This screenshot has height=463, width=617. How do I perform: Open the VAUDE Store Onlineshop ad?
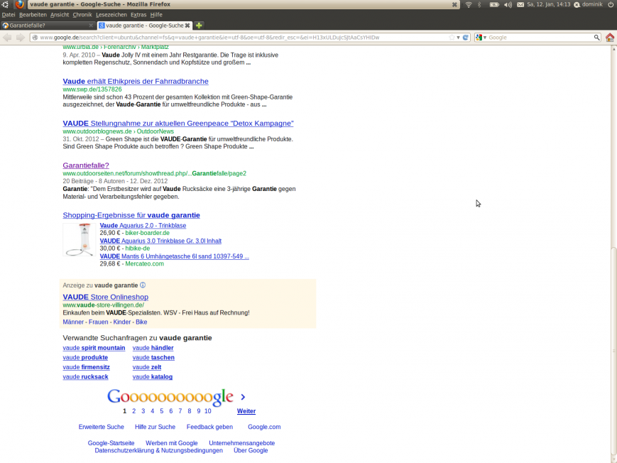[x=106, y=297]
